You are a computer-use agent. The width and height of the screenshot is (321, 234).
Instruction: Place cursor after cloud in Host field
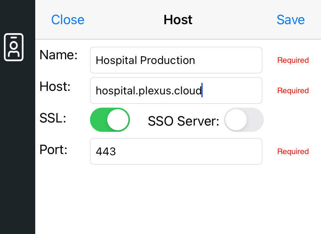click(202, 90)
